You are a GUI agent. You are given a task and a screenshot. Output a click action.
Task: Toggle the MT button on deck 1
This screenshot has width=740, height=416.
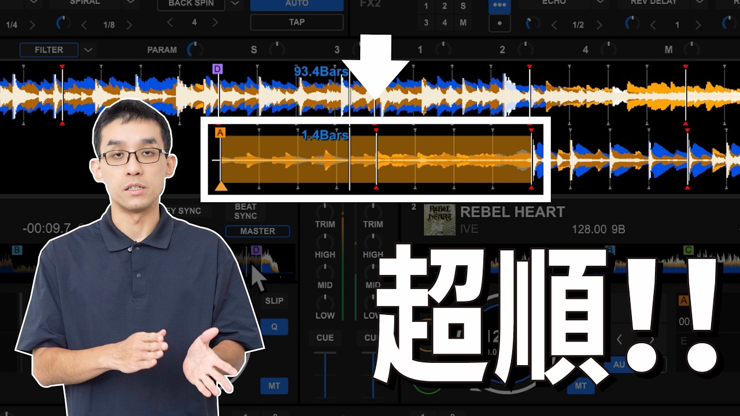(x=274, y=385)
